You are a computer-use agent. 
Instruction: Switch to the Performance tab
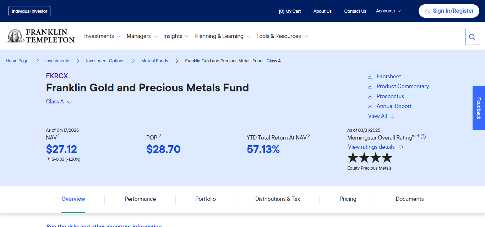click(140, 199)
